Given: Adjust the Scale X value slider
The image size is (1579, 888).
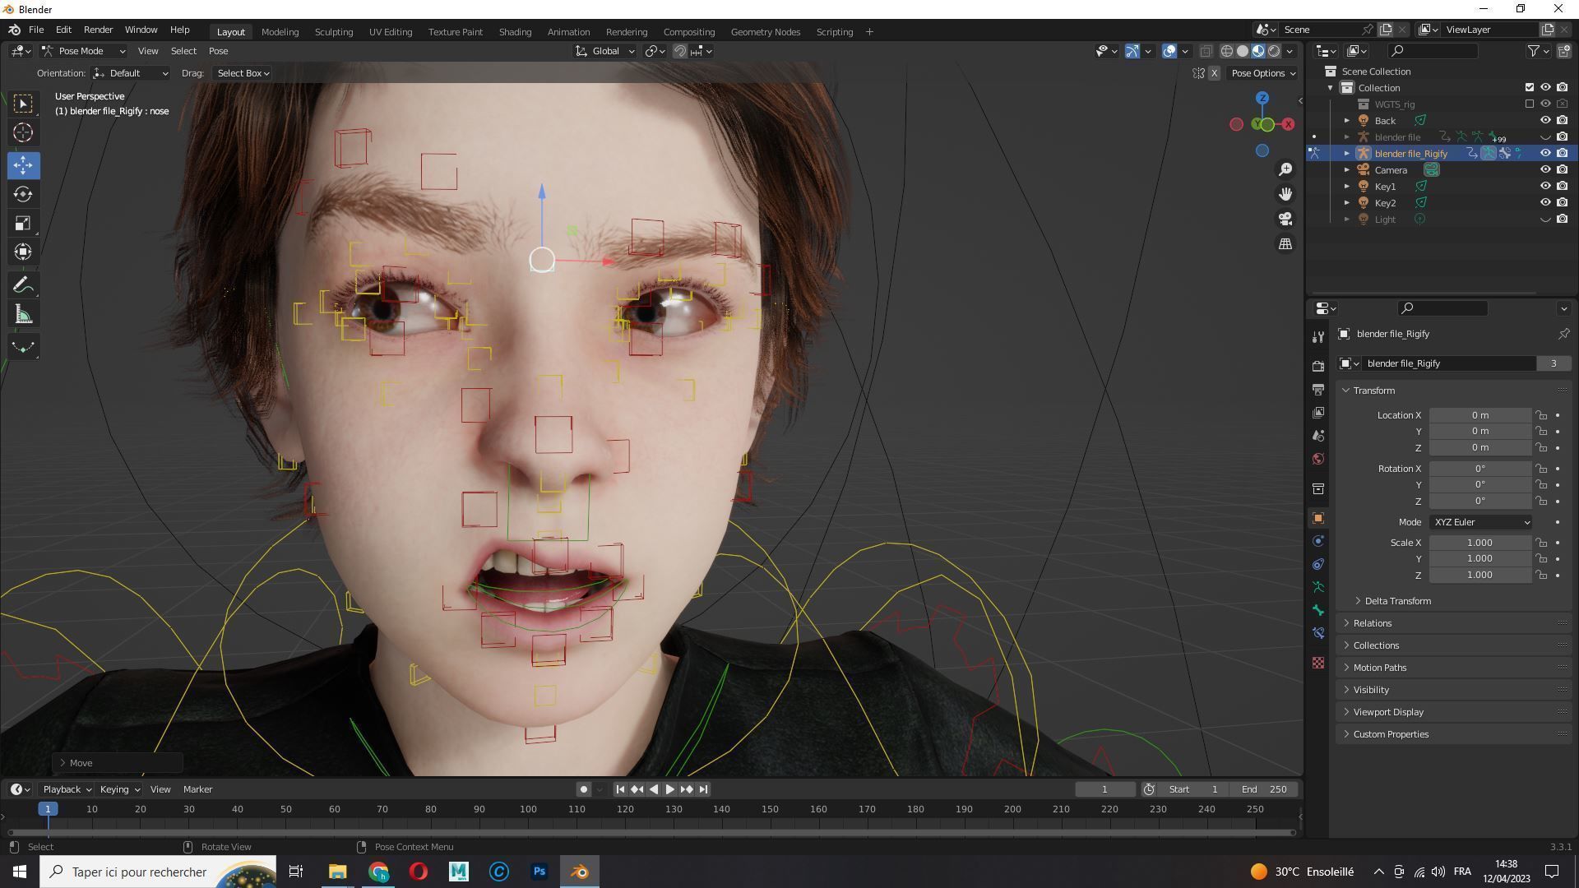Looking at the screenshot, I should [1479, 543].
